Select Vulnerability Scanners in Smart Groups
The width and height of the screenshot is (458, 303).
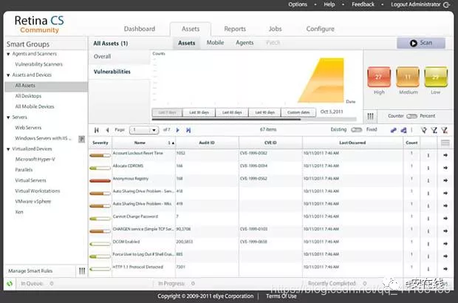[38, 64]
